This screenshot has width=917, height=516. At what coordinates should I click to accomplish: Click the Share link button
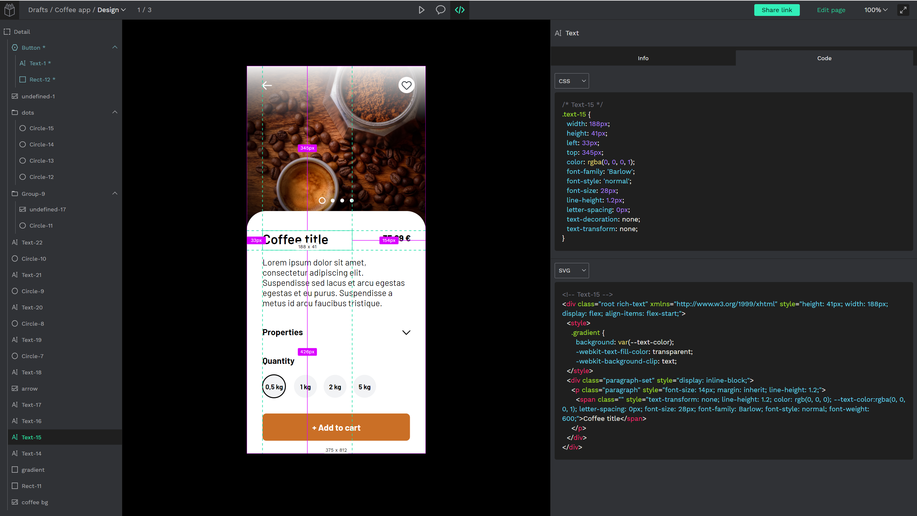pyautogui.click(x=776, y=10)
